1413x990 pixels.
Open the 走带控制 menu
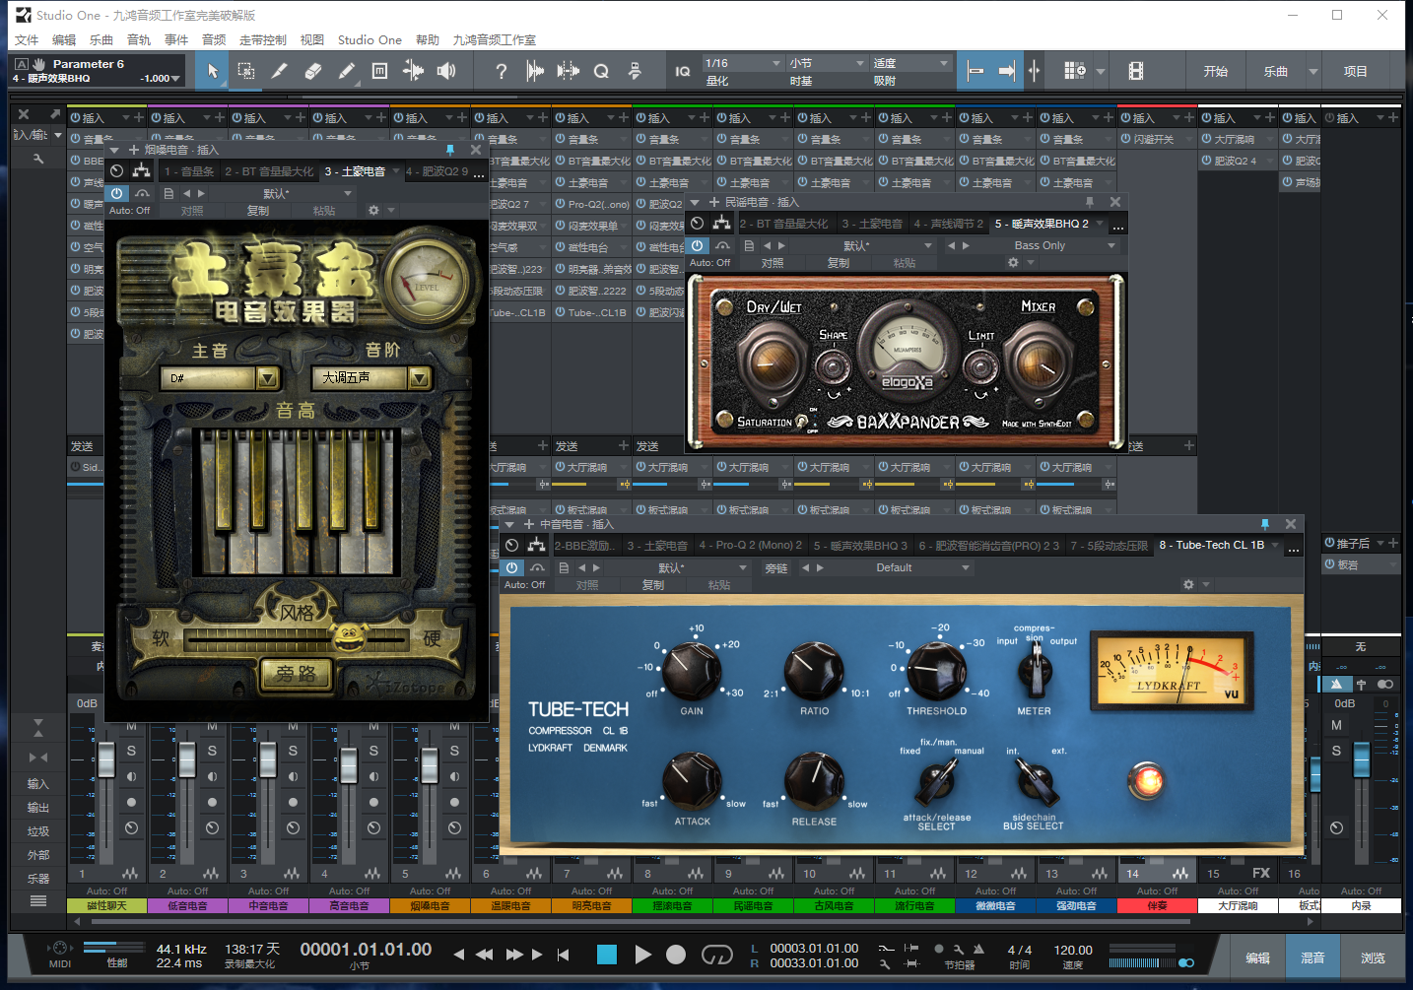coord(262,39)
